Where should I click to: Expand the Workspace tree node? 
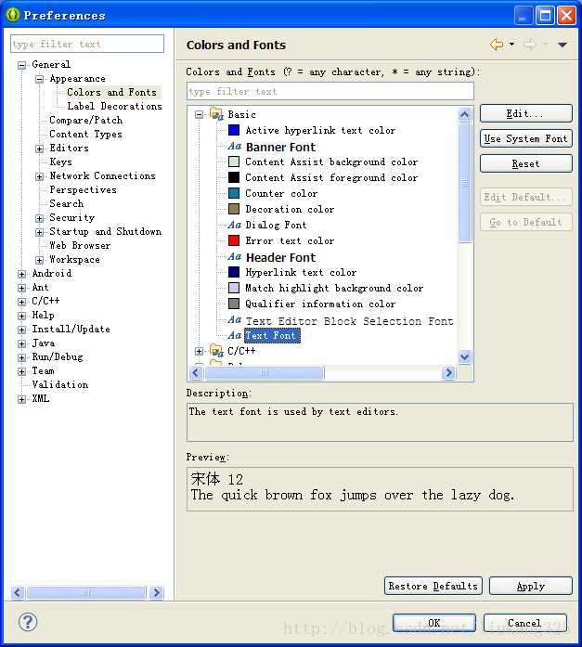click(x=40, y=260)
